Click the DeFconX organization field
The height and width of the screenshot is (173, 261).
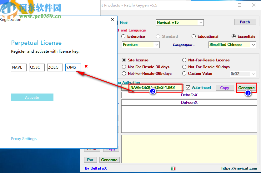tap(189, 103)
